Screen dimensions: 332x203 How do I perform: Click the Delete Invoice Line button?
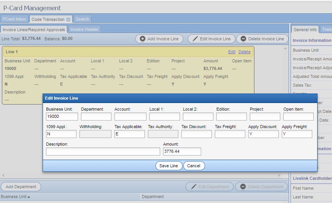click(262, 39)
